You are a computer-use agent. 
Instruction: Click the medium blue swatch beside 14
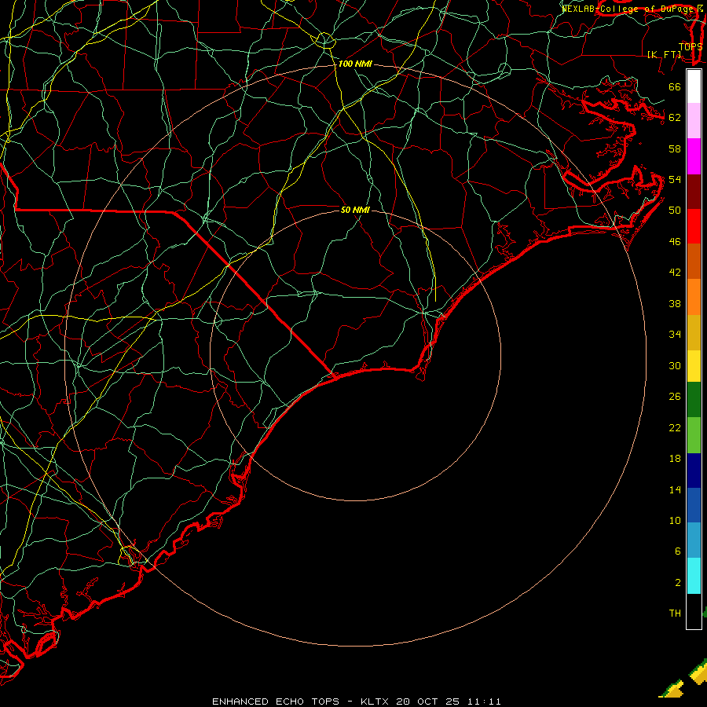(694, 505)
